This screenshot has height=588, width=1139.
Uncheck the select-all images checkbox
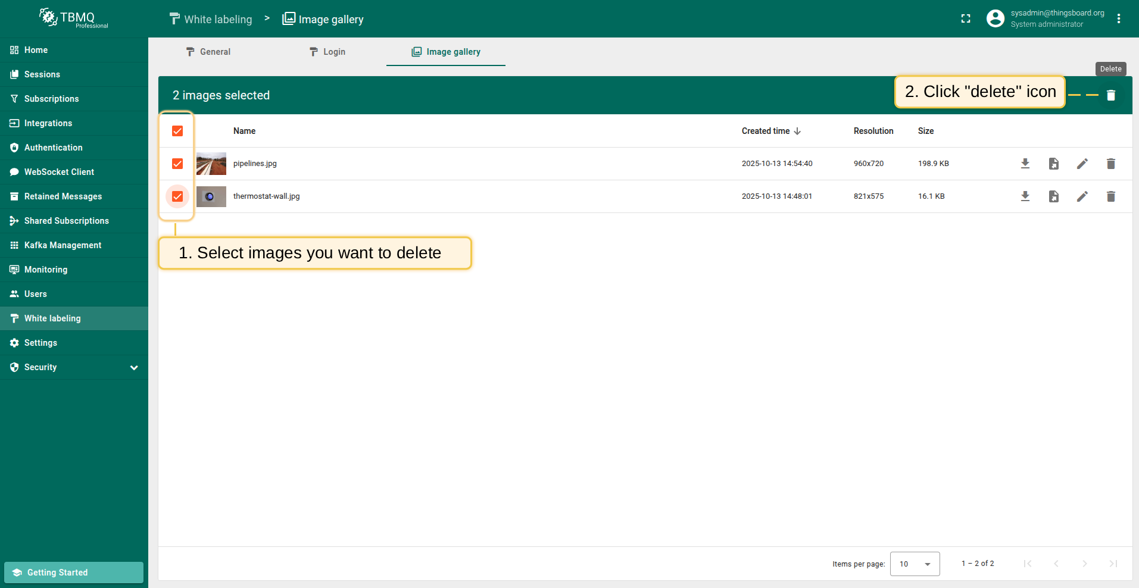[x=177, y=131]
